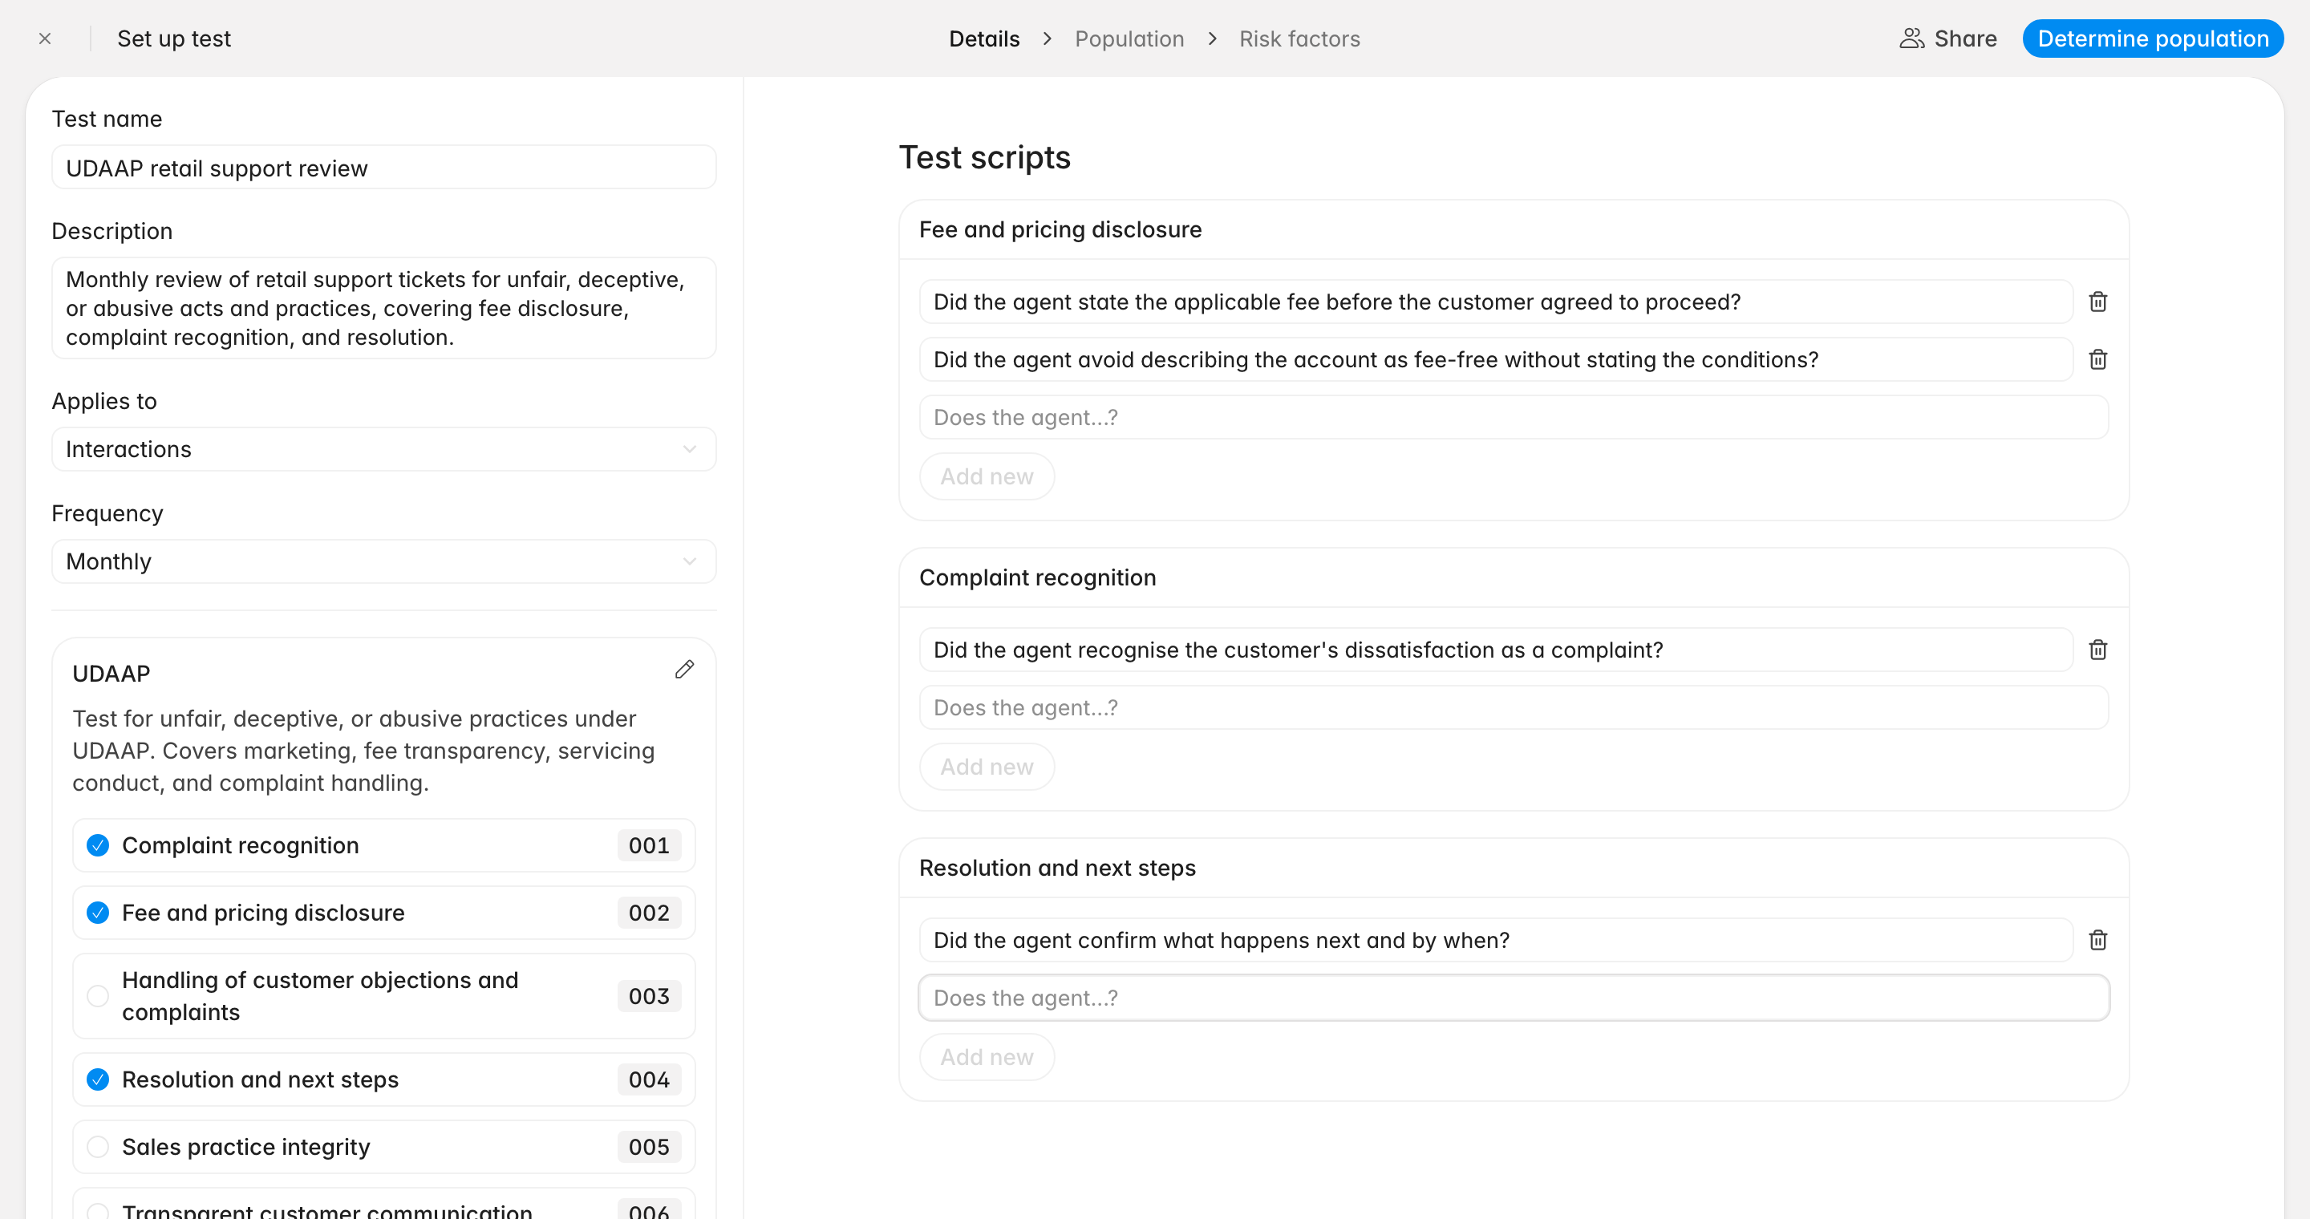Click the 002 code badge
Viewport: 2310px width, 1219px height.
648,913
